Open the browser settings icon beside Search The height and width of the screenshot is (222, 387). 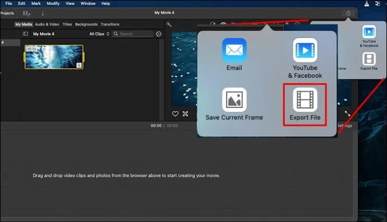coord(159,34)
